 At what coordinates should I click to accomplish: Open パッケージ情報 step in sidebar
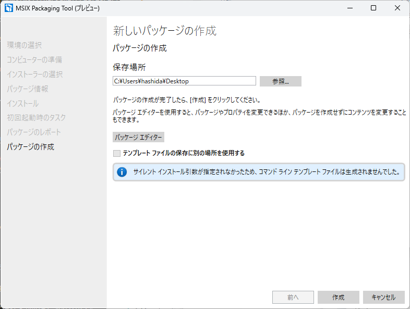[28, 89]
